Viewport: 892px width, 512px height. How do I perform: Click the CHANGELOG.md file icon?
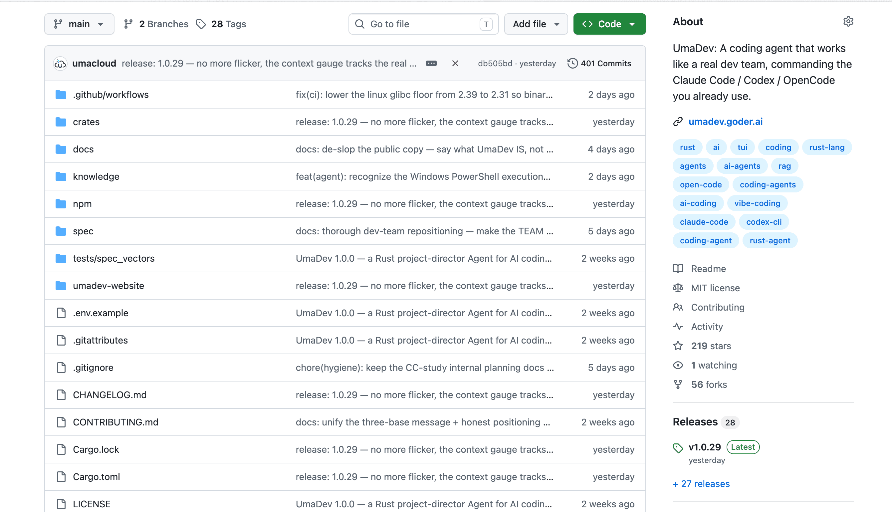61,395
